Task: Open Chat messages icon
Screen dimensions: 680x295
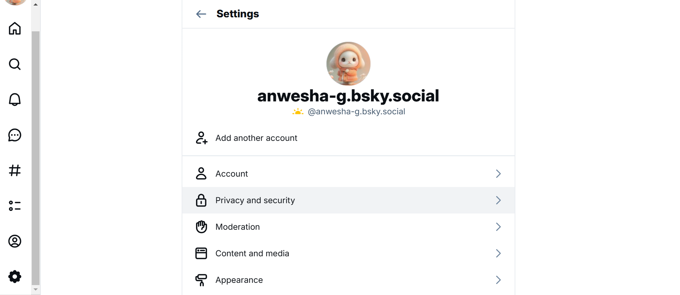Action: [15, 135]
